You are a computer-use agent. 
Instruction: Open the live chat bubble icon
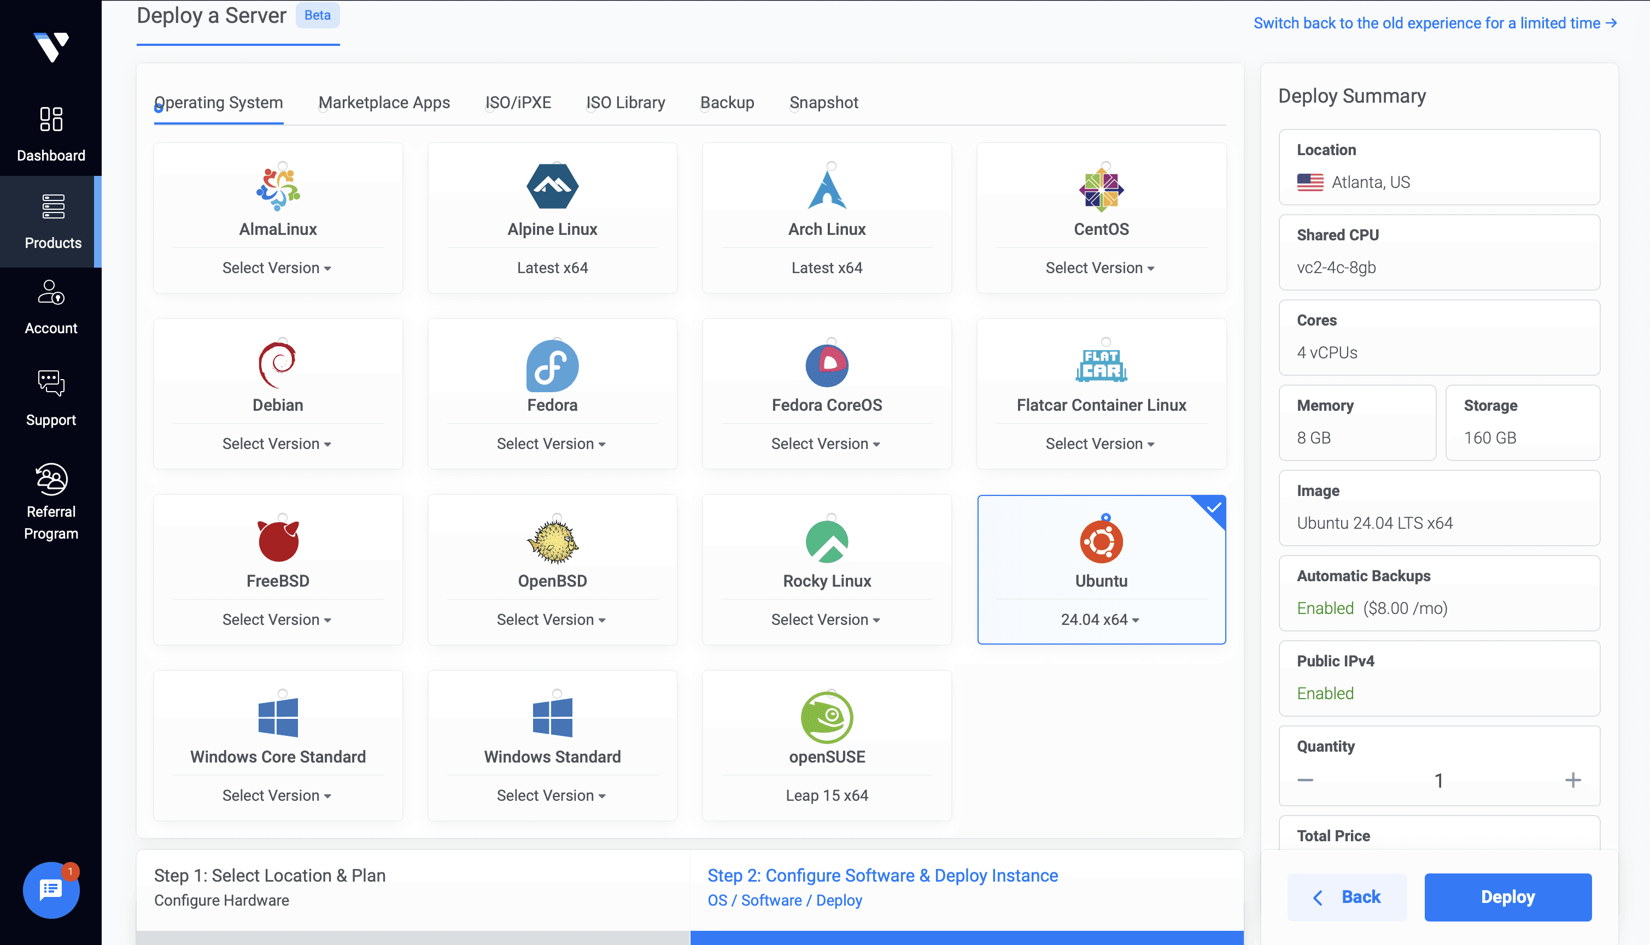pos(51,890)
